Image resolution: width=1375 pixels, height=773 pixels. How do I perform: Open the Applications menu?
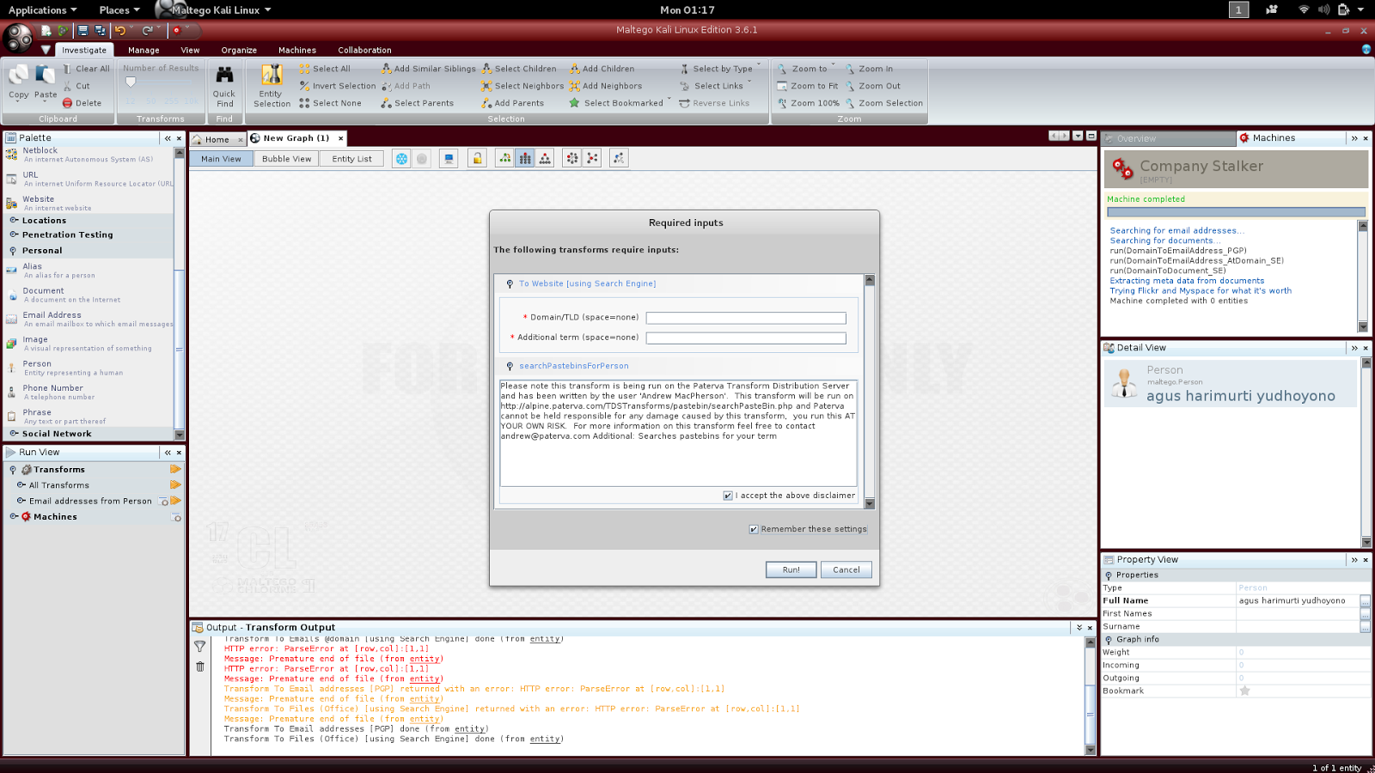[x=42, y=10]
